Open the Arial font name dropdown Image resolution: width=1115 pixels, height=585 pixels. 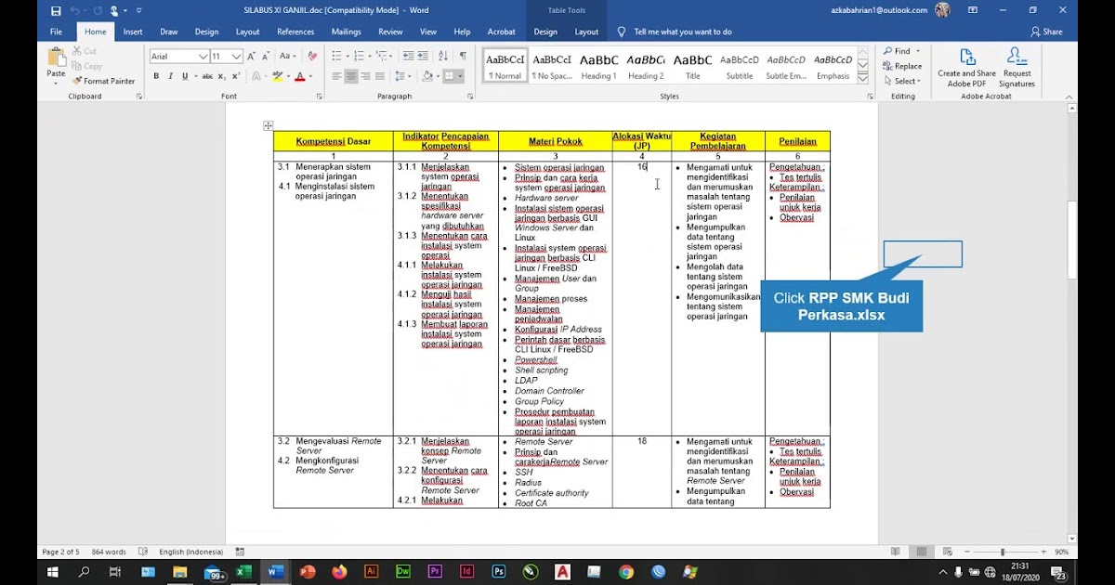(x=203, y=57)
